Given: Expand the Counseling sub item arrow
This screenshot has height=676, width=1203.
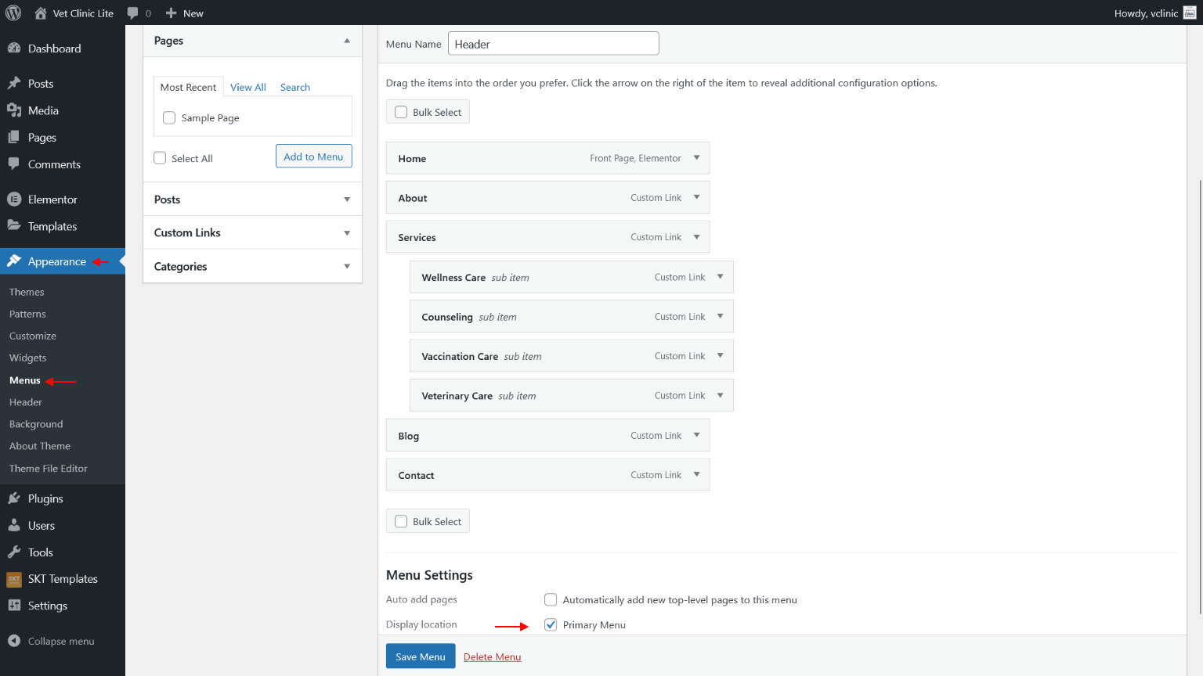Looking at the screenshot, I should (720, 316).
